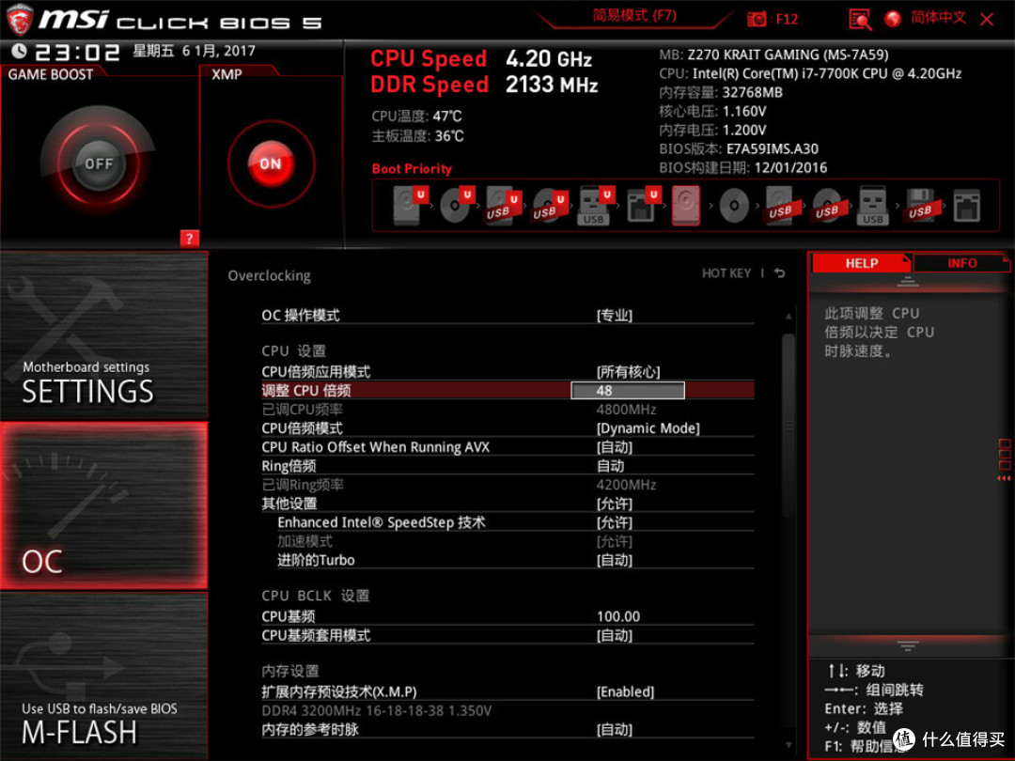
Task: Open the red question mark Game Boost help
Action: (189, 238)
